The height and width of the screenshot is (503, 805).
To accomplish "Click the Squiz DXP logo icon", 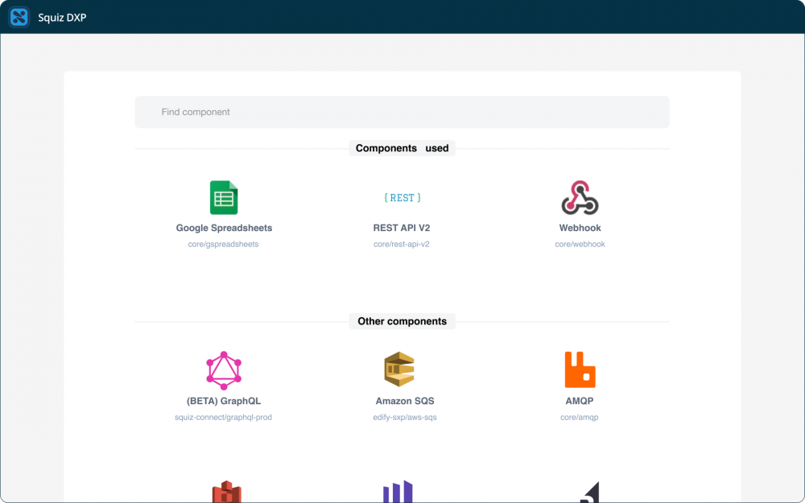I will click(19, 17).
